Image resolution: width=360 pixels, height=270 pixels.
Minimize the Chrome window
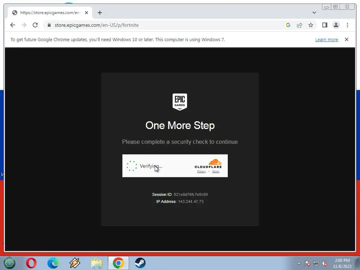[x=327, y=7]
